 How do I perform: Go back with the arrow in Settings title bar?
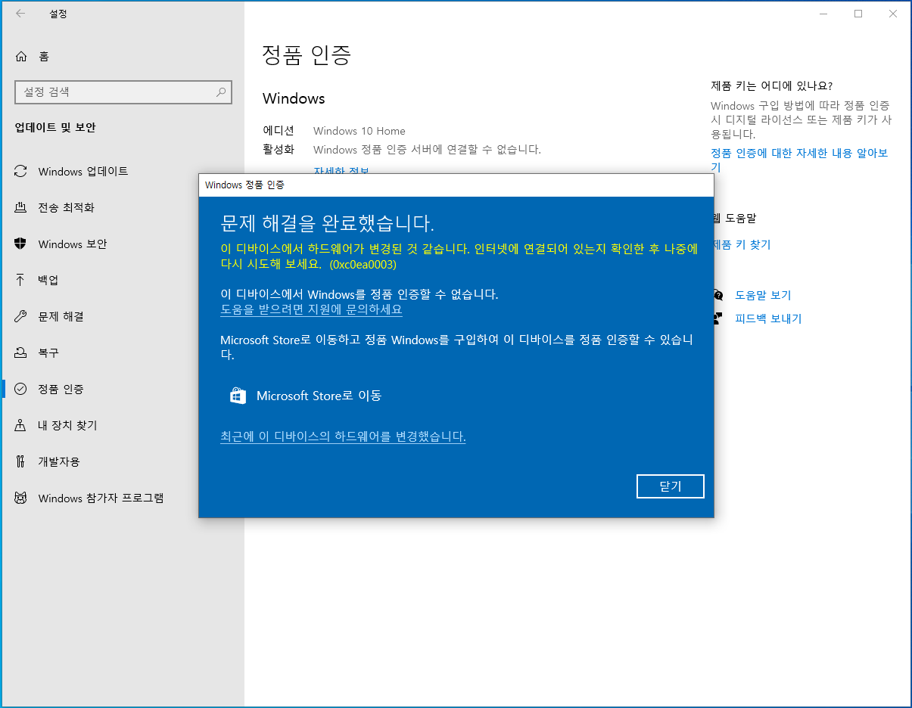point(20,14)
